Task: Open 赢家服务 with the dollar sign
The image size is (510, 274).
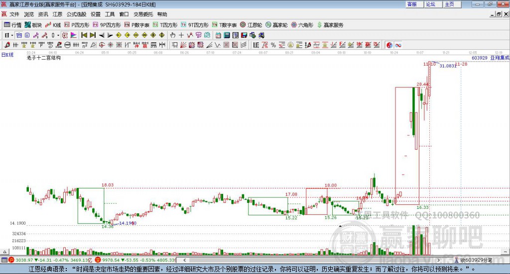Action: (x=330, y=25)
